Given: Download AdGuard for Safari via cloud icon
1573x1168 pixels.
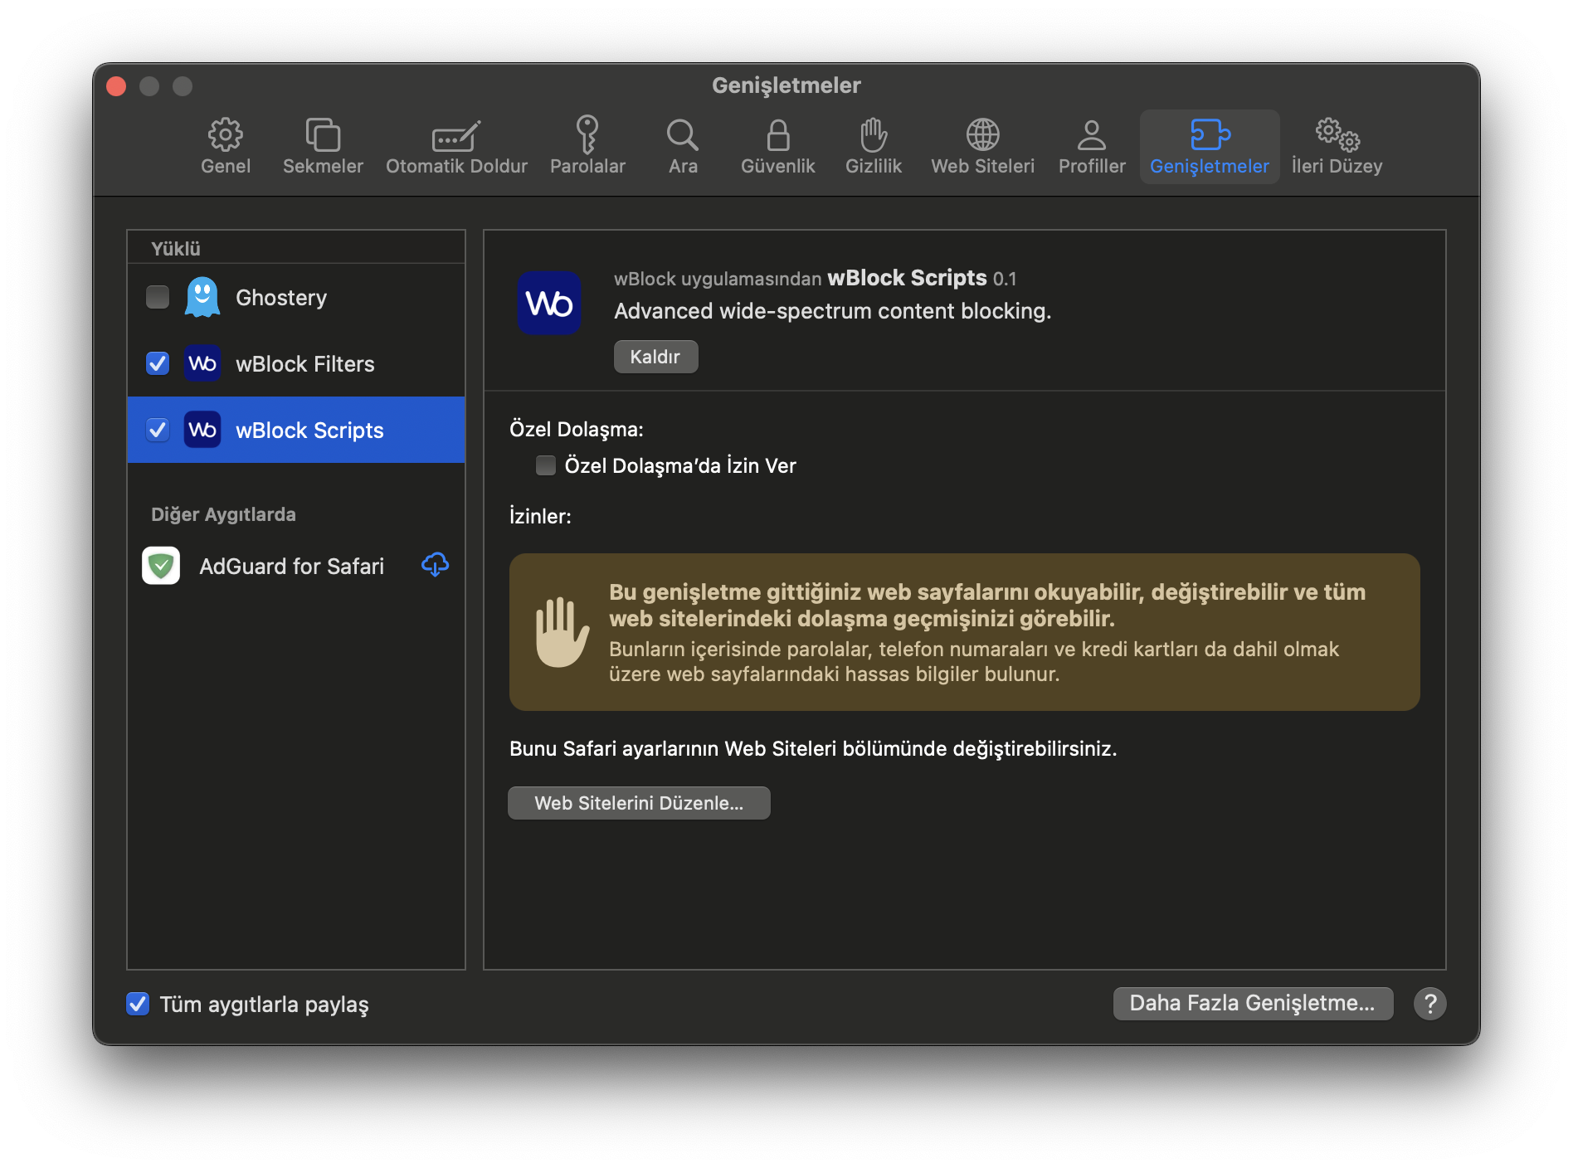Looking at the screenshot, I should [435, 566].
